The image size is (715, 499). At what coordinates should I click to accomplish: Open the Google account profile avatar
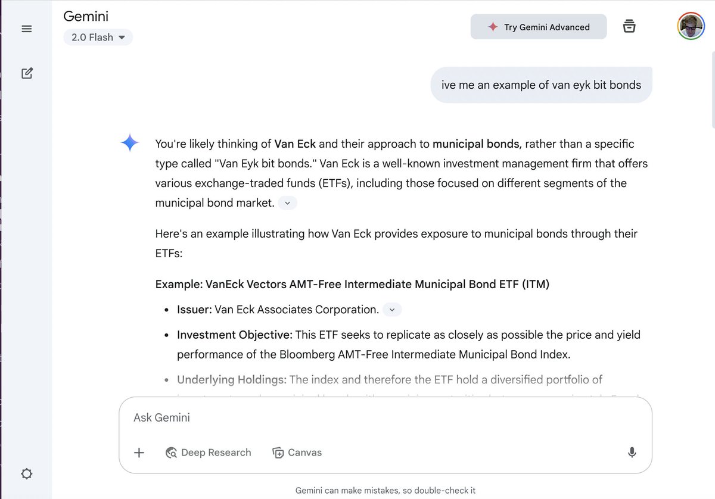point(691,27)
